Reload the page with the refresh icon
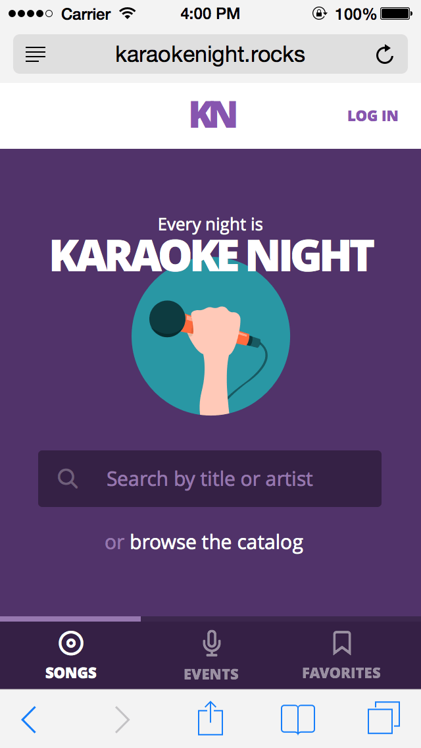The image size is (421, 748). 384,54
